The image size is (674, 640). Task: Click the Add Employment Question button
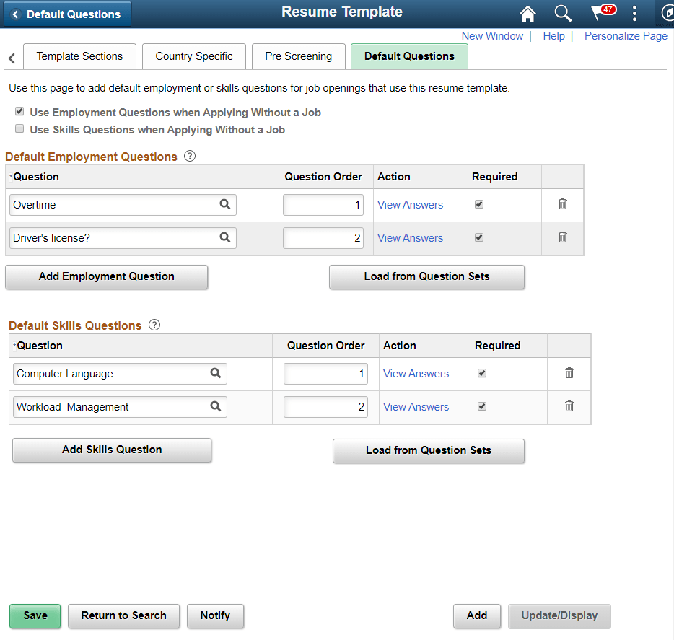tap(106, 277)
